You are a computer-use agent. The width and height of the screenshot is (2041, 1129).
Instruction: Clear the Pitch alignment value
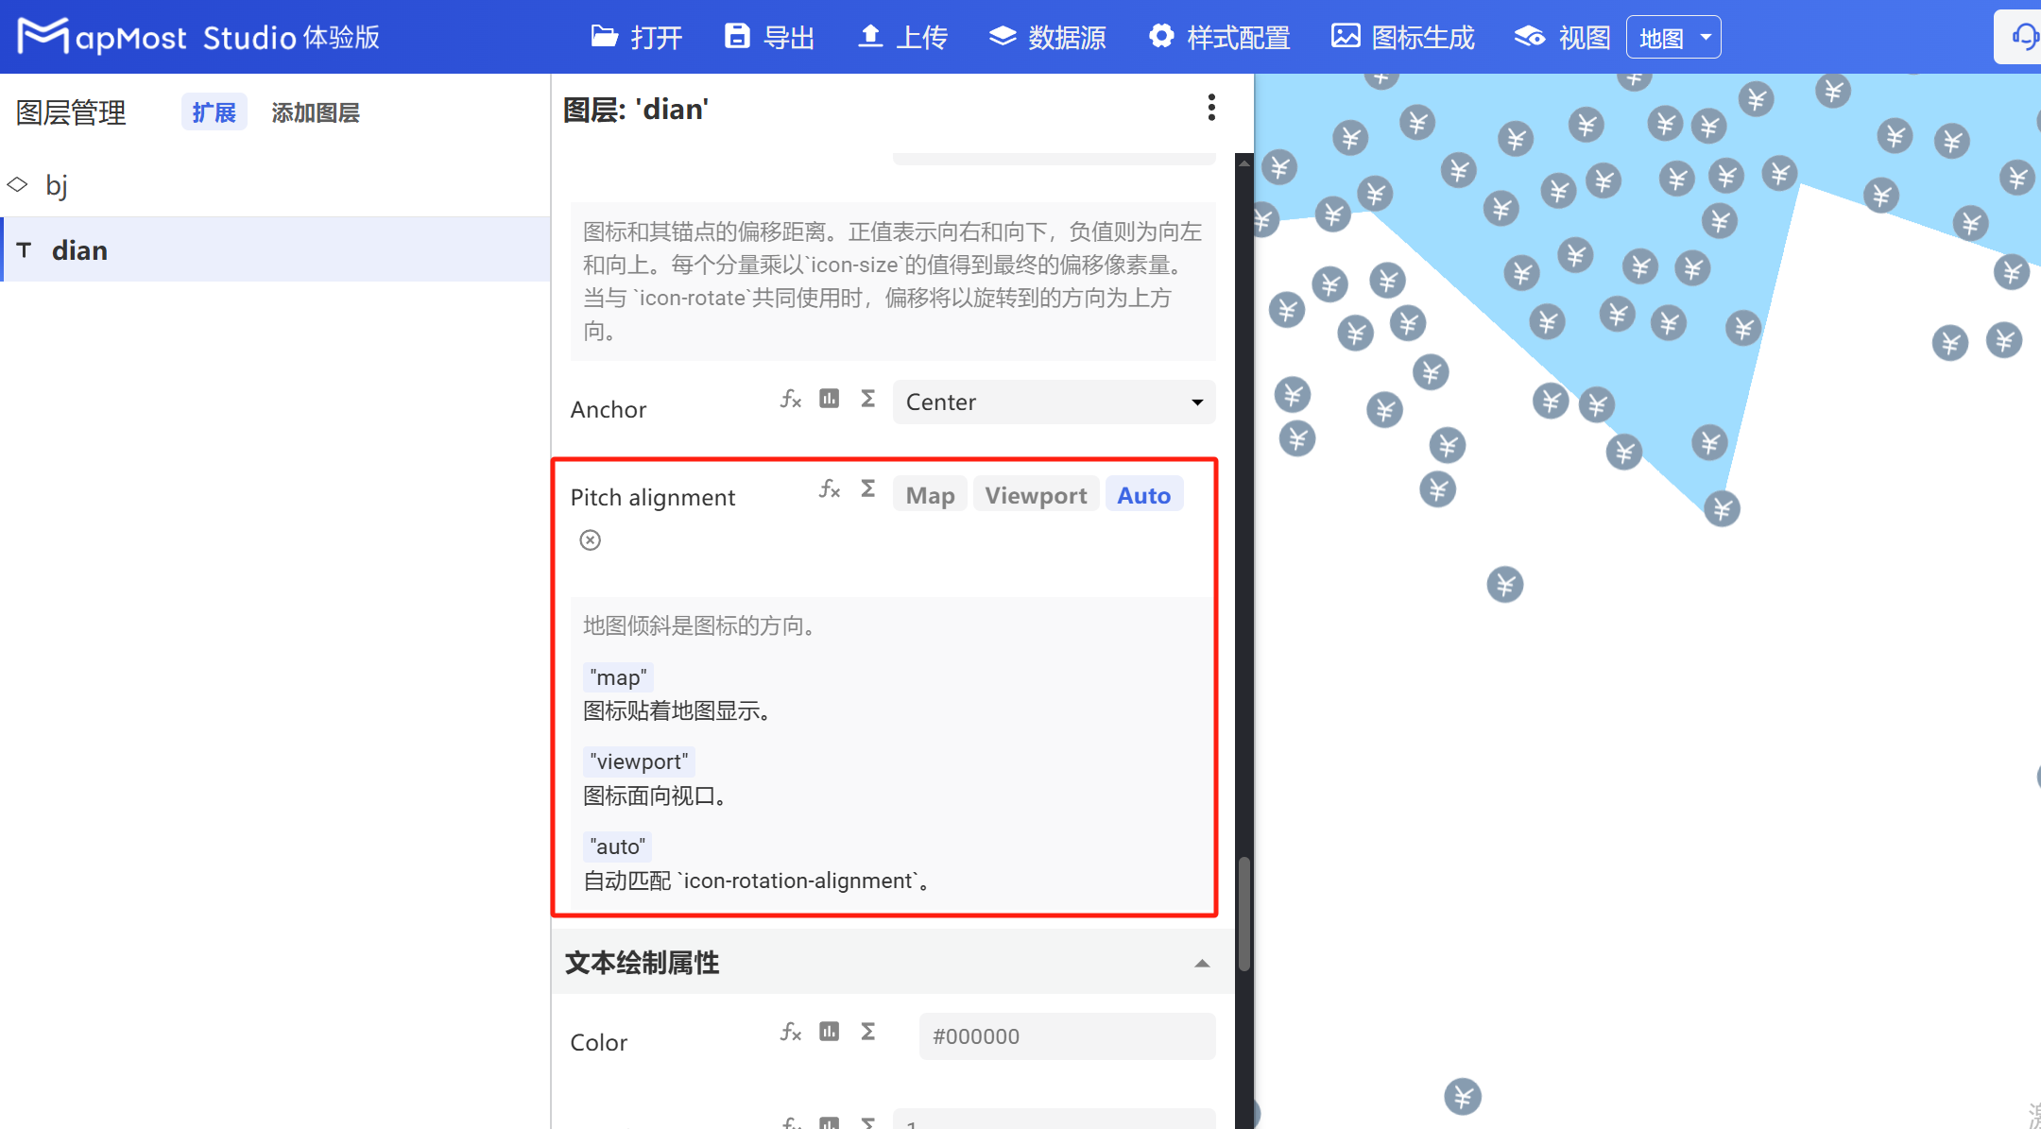pyautogui.click(x=591, y=539)
